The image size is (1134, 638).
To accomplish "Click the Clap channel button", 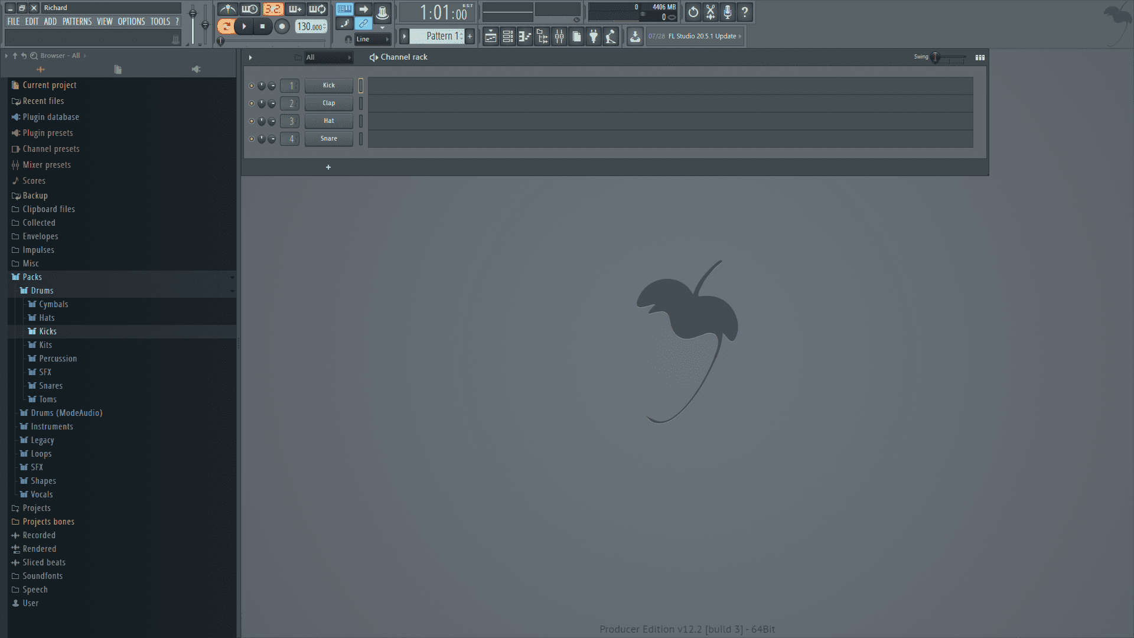I will point(329,103).
